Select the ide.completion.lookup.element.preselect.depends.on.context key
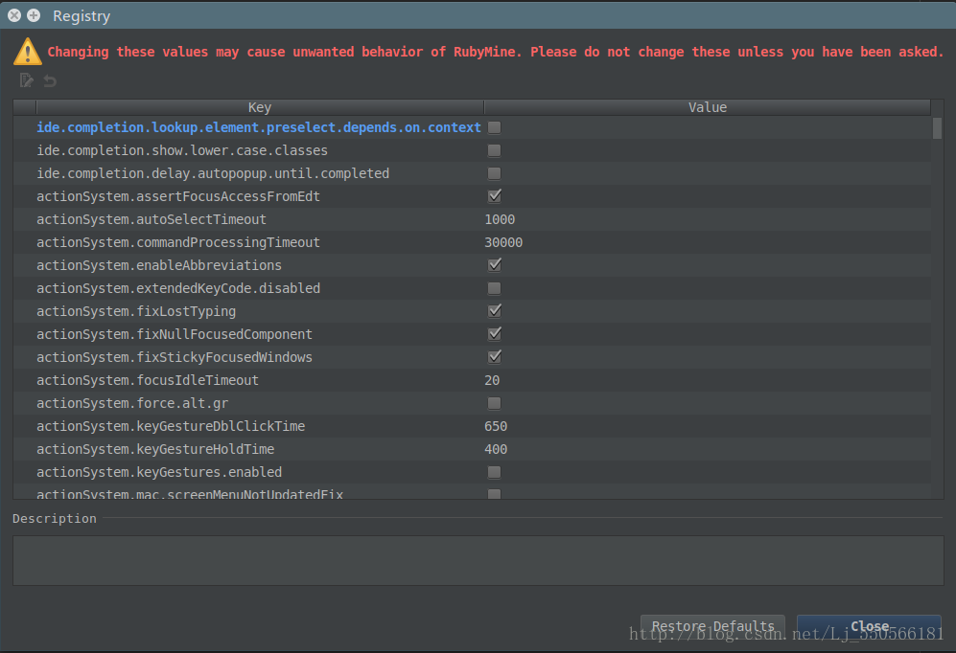The height and width of the screenshot is (653, 956). [x=259, y=127]
